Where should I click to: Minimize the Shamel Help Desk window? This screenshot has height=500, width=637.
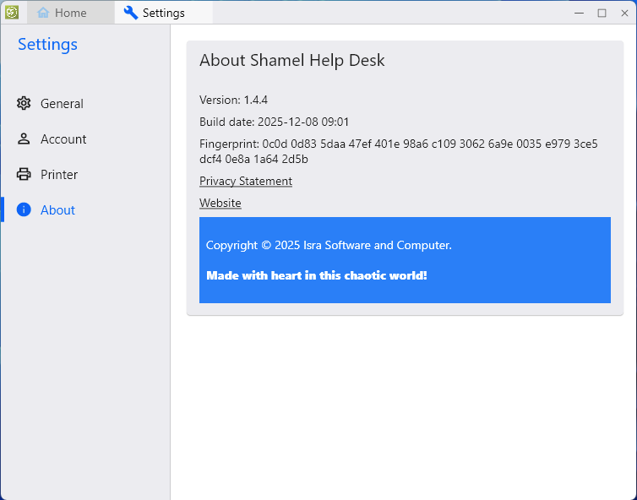[x=580, y=13]
